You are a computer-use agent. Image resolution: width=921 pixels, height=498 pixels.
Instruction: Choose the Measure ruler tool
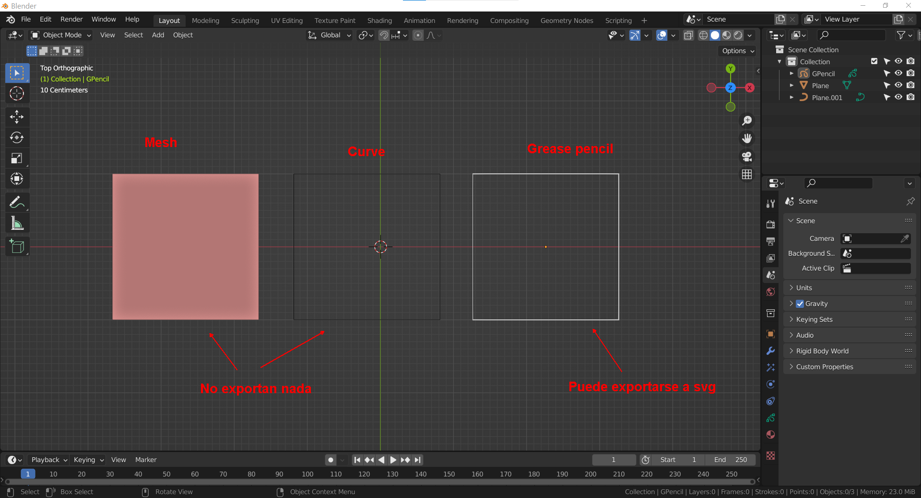pyautogui.click(x=17, y=223)
